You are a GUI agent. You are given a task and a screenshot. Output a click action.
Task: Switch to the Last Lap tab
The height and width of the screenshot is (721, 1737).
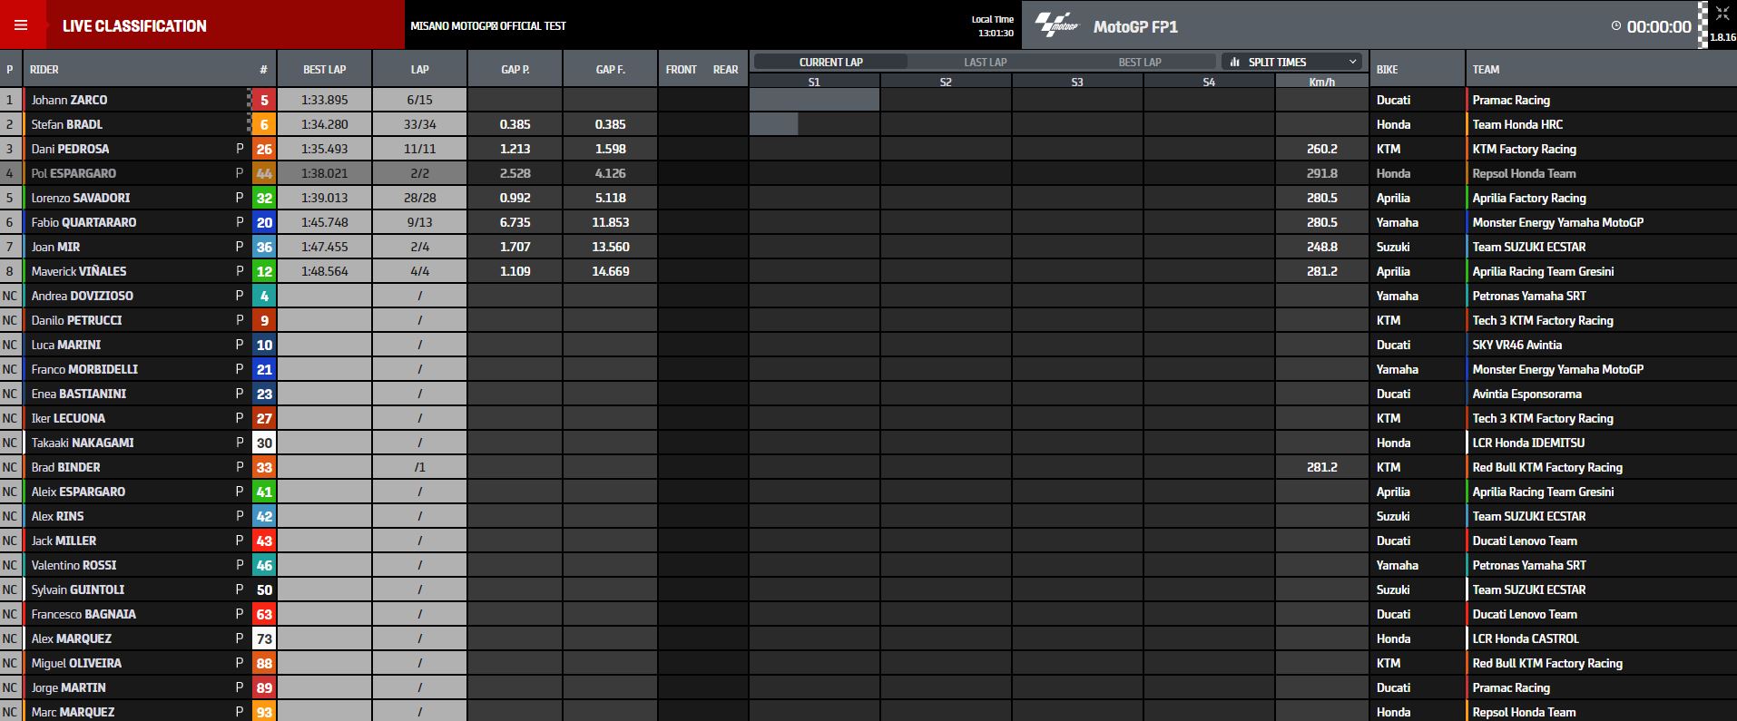click(985, 62)
